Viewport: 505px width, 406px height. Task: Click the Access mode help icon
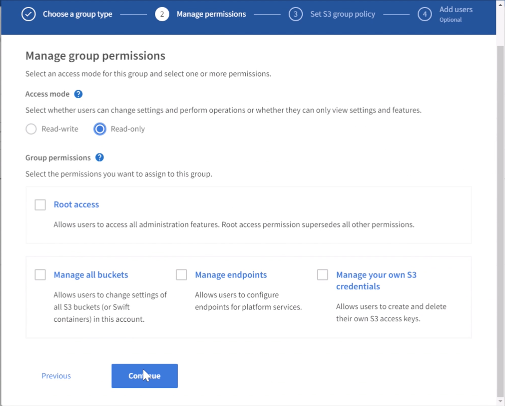(78, 94)
